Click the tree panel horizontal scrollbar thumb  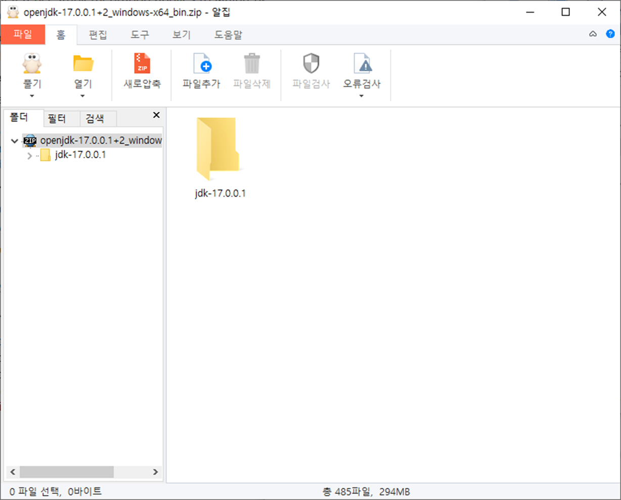click(66, 472)
